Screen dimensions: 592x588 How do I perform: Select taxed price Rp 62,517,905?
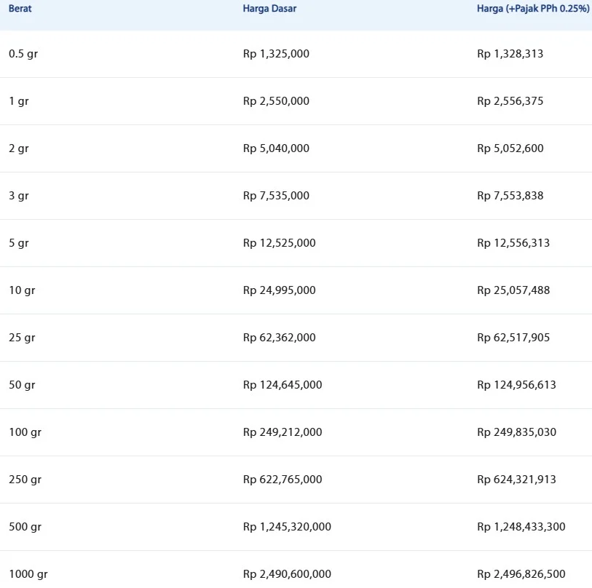point(513,338)
